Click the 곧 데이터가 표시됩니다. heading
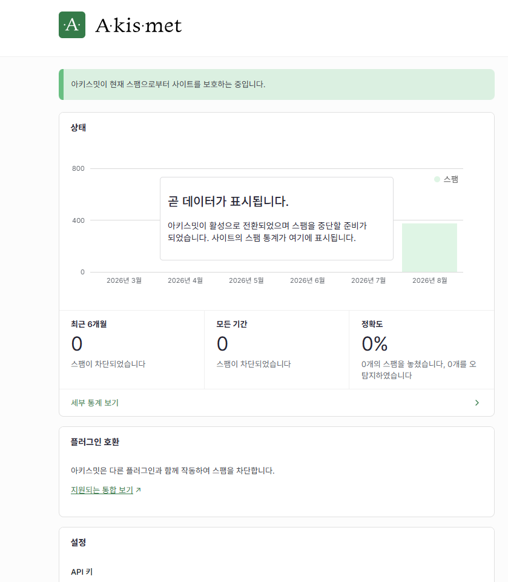The width and height of the screenshot is (508, 582). 228,202
